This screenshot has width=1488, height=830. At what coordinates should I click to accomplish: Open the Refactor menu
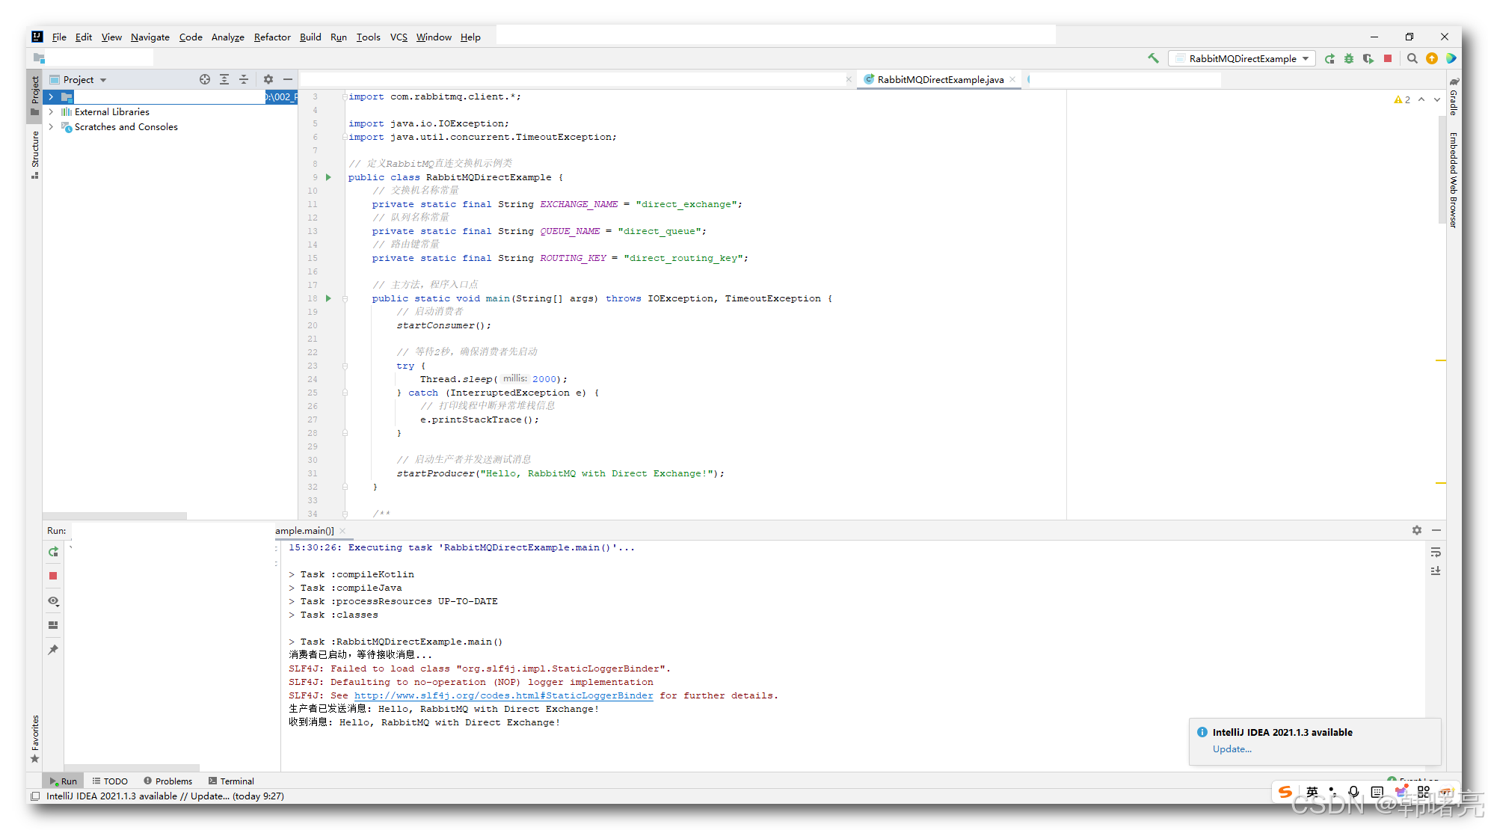pos(272,37)
